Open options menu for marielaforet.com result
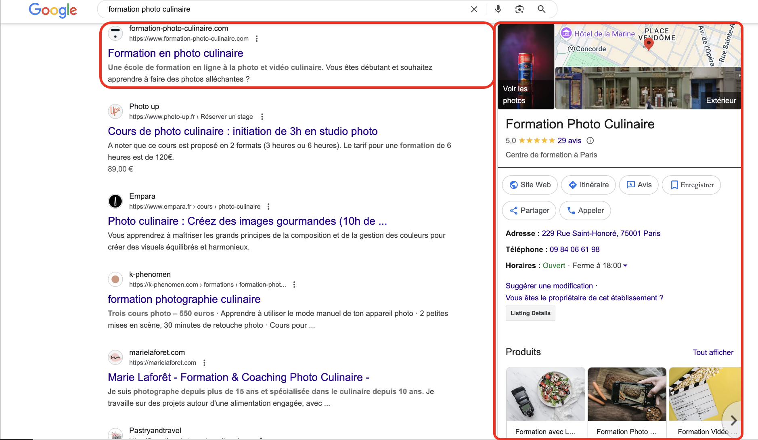 point(204,363)
